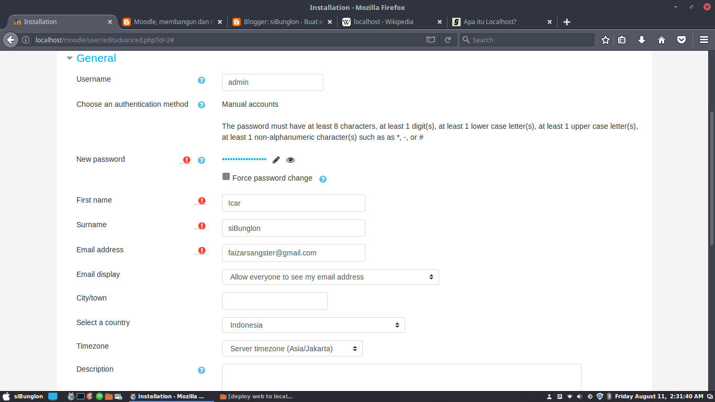This screenshot has height=402, width=715.
Task: Open the volume control in the tray
Action: [580, 396]
